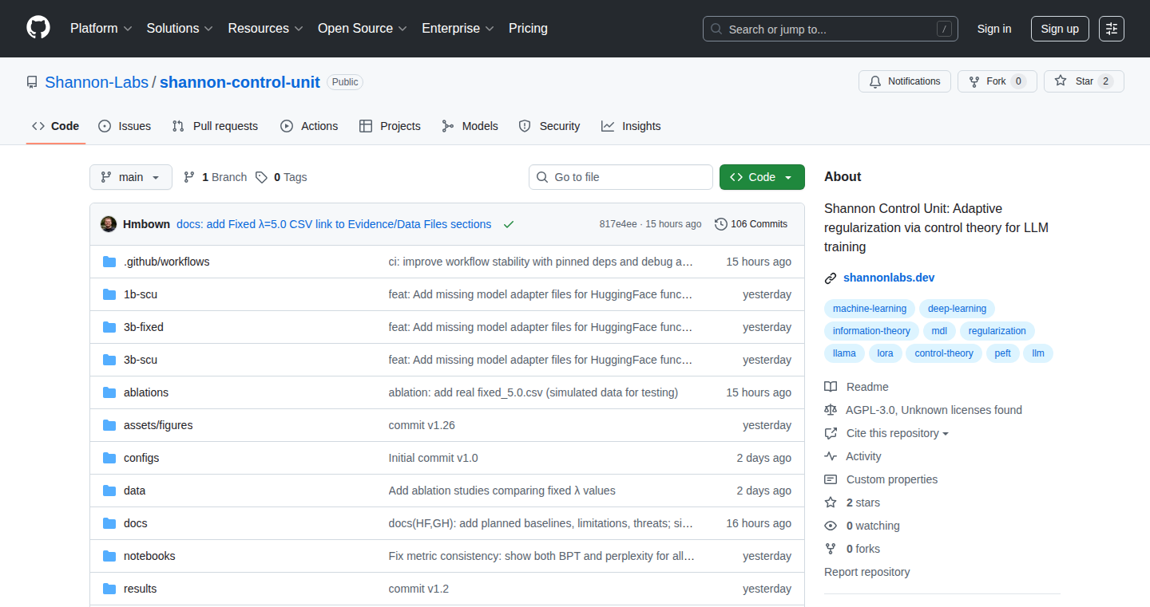
Task: Click the notebooks folder icon
Action: tap(109, 556)
